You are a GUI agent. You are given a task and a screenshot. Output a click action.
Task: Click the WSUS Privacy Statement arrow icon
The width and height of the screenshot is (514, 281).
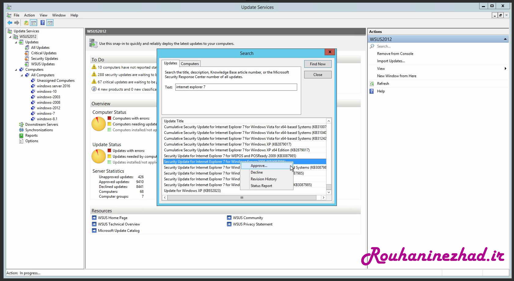point(229,224)
